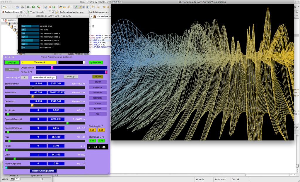The height and width of the screenshot is (182, 300).
Task: Click the Debug bug icon in Eclipse toolbar
Action: [28, 7]
